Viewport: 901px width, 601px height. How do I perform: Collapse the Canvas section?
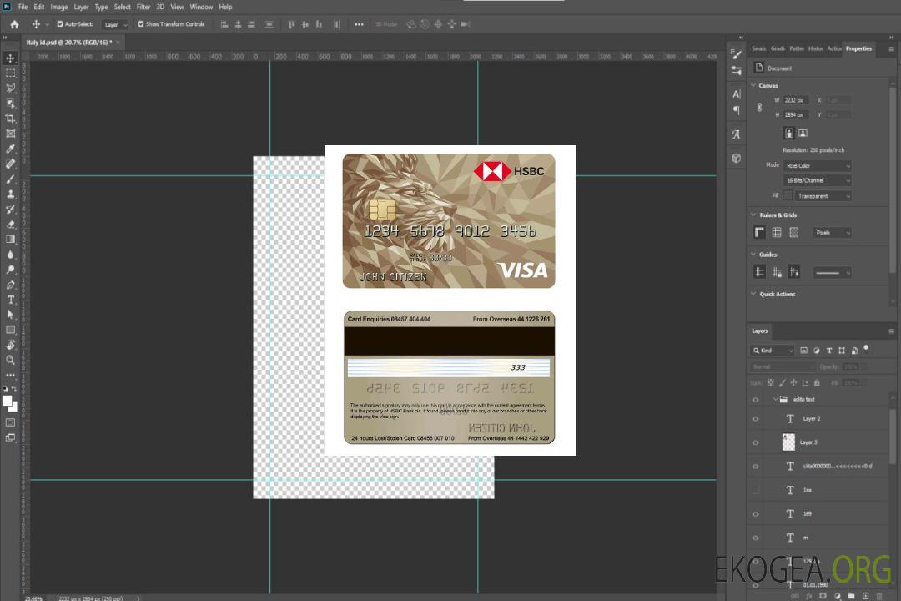753,85
